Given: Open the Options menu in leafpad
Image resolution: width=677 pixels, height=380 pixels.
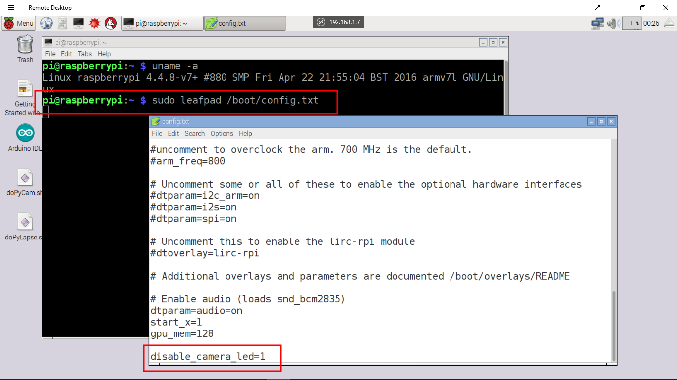Looking at the screenshot, I should click(222, 133).
